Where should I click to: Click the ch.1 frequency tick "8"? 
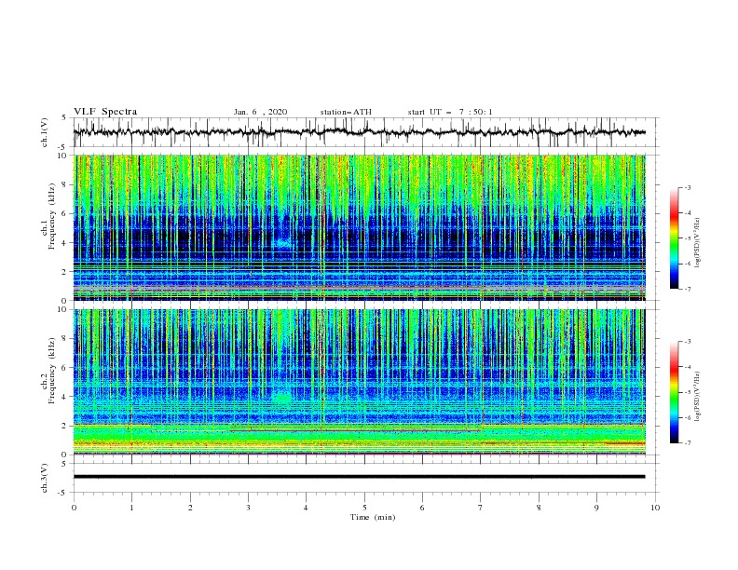[x=64, y=184]
